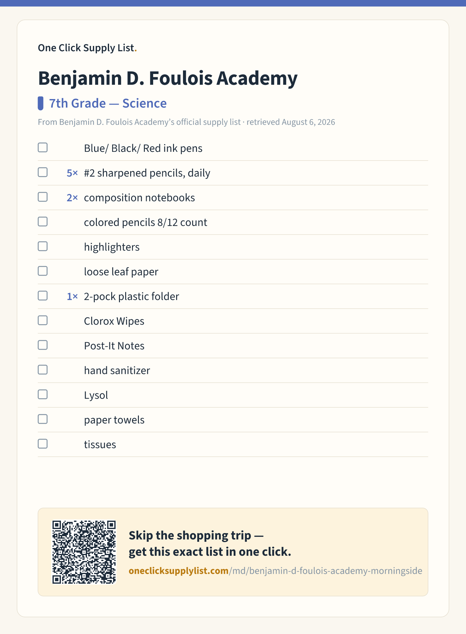This screenshot has width=466, height=634.
Task: Check the tissues box
Action: tap(43, 444)
